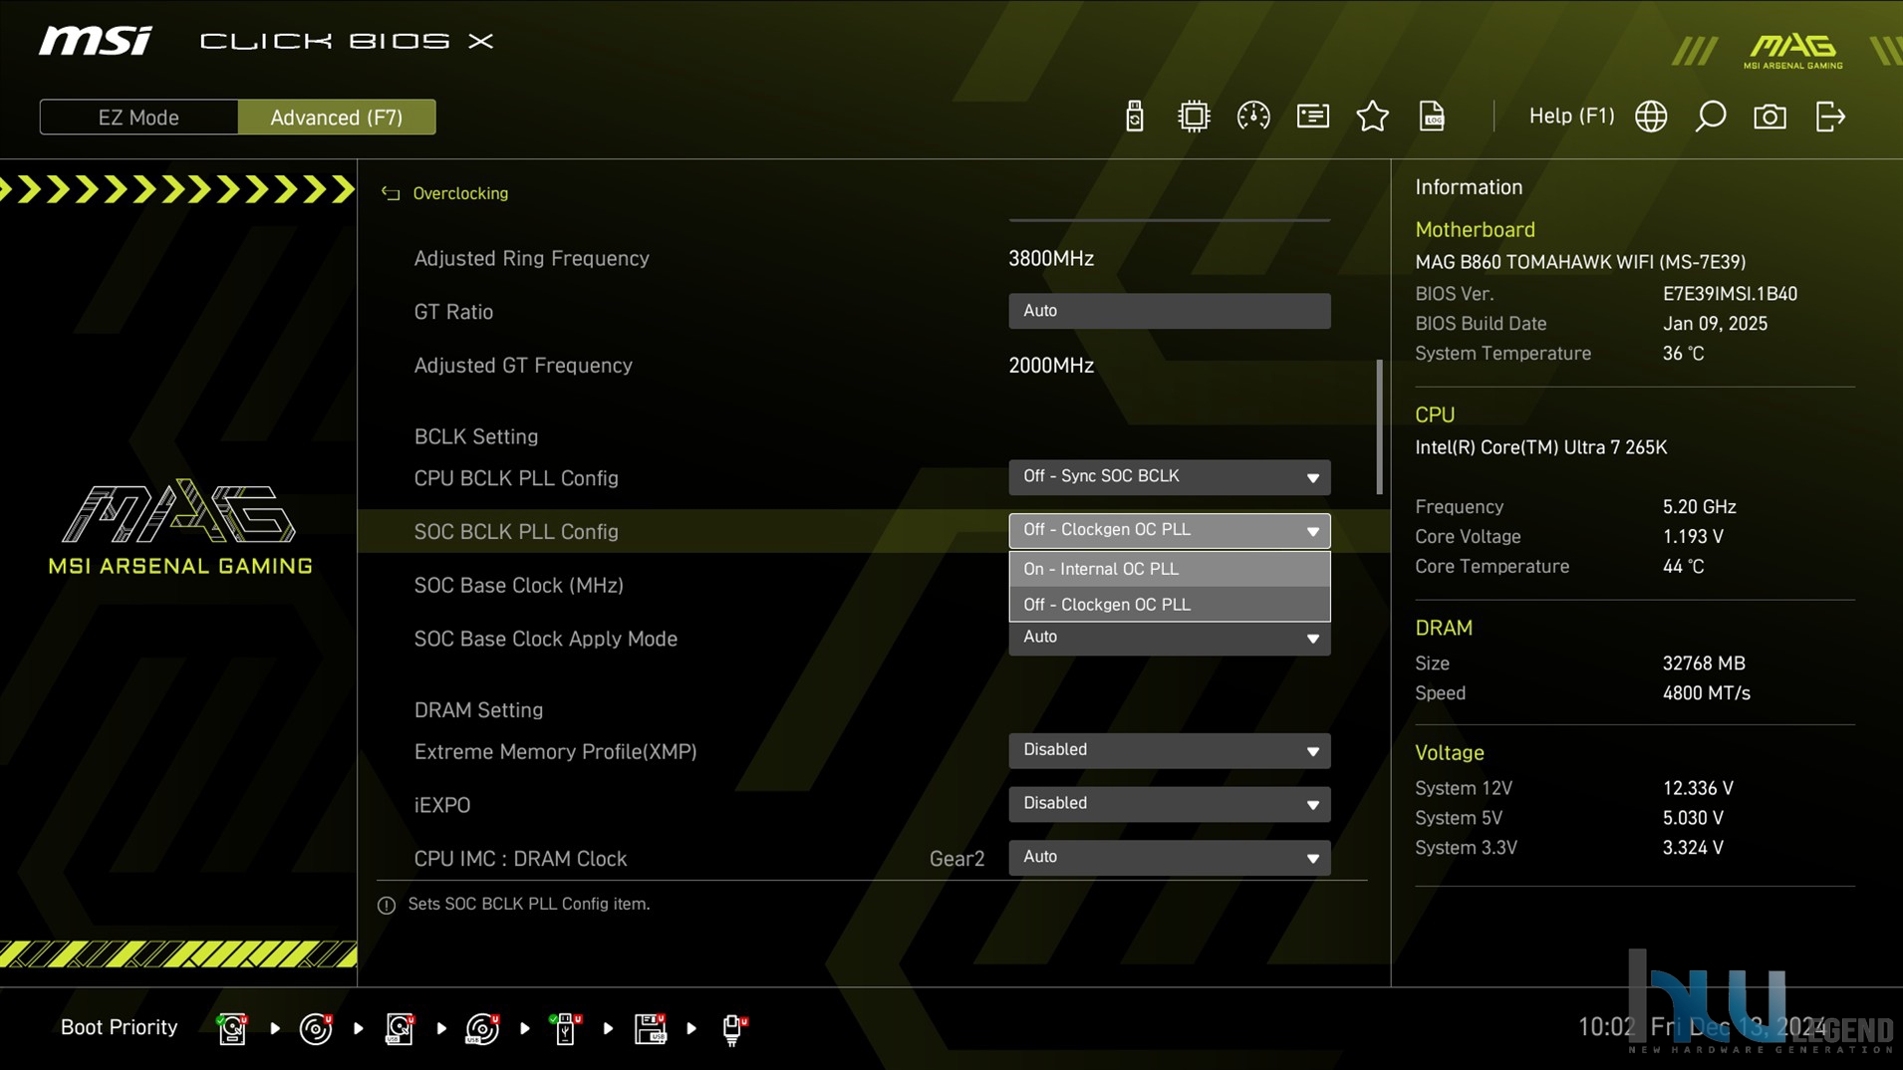Open the CPU chip icon in toolbar
The image size is (1903, 1070).
(x=1193, y=117)
